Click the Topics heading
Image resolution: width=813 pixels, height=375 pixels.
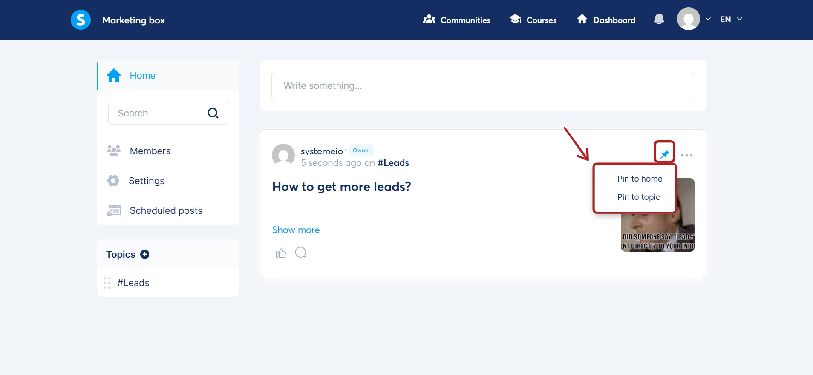(x=121, y=254)
